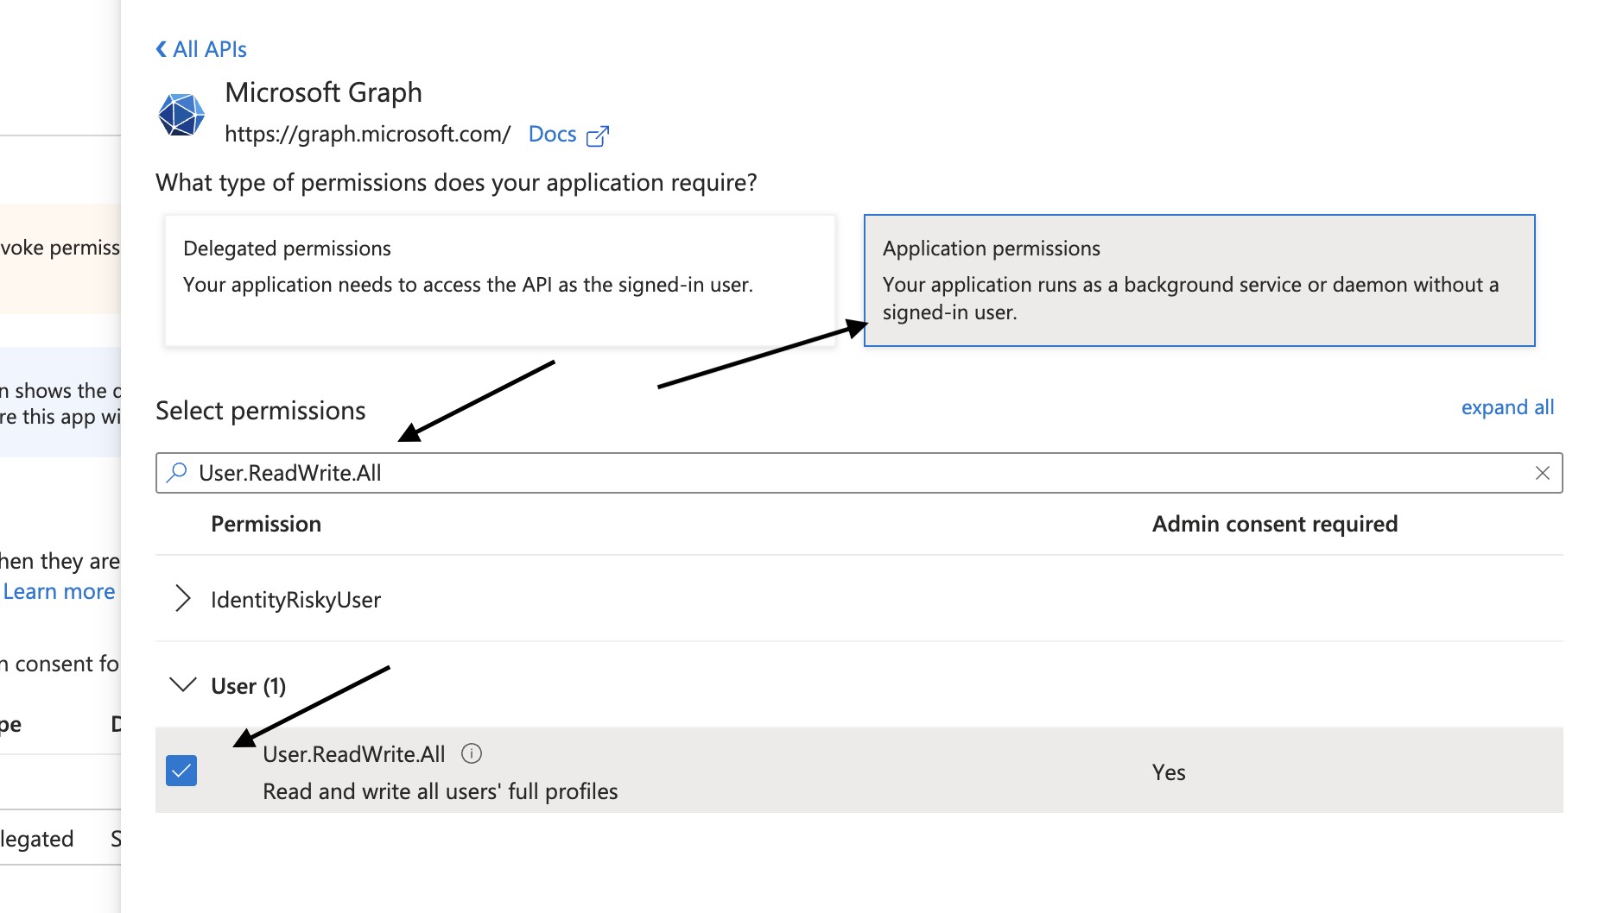Screen dimensions: 1598x913
Task: Select the User.ReadWrite.All permission row
Action: tap(859, 771)
